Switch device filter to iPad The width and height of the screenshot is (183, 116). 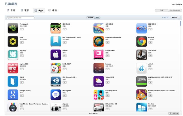click(x=97, y=18)
